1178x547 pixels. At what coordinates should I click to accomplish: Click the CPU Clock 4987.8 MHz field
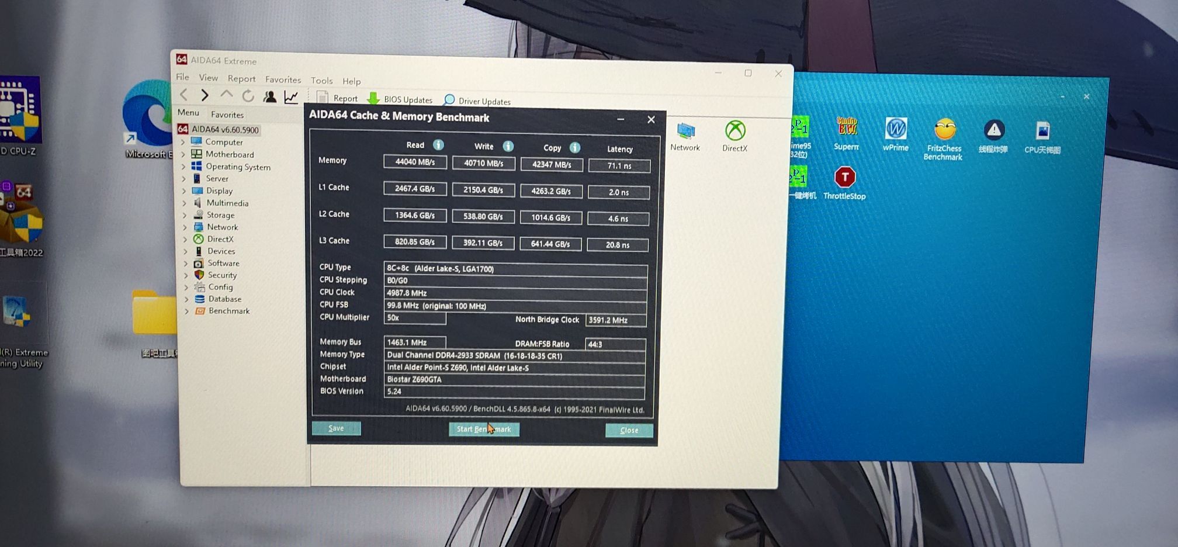(x=515, y=293)
